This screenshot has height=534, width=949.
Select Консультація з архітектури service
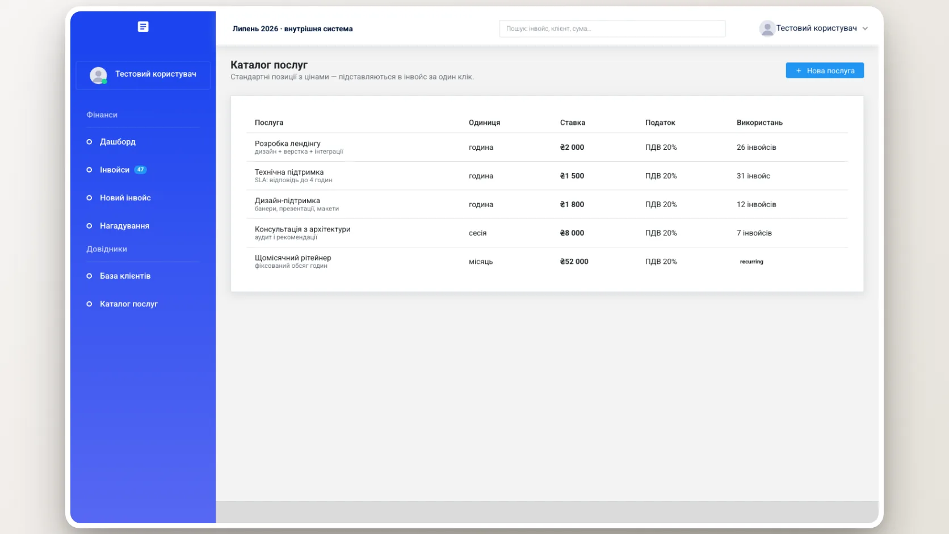[x=547, y=233]
